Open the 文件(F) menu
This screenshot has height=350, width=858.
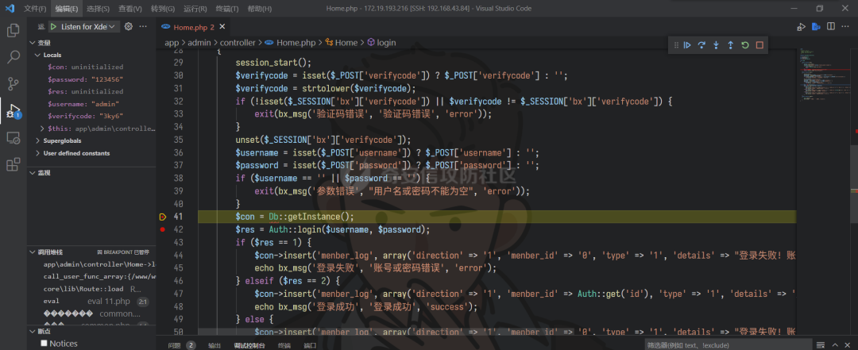tap(36, 9)
